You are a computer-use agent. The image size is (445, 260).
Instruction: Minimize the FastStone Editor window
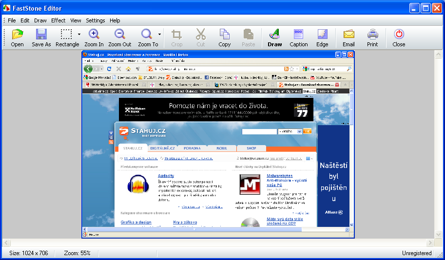click(414, 8)
